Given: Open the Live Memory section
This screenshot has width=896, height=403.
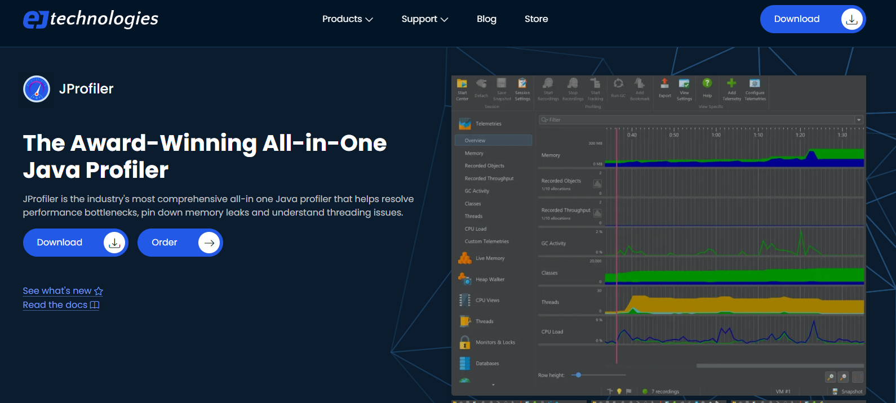Looking at the screenshot, I should (482, 258).
